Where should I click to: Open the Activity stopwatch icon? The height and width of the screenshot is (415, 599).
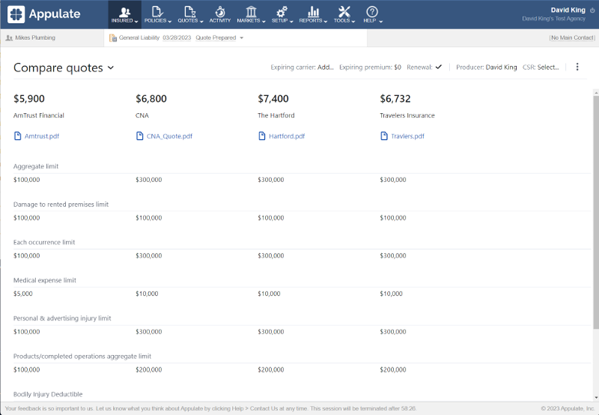pos(220,12)
